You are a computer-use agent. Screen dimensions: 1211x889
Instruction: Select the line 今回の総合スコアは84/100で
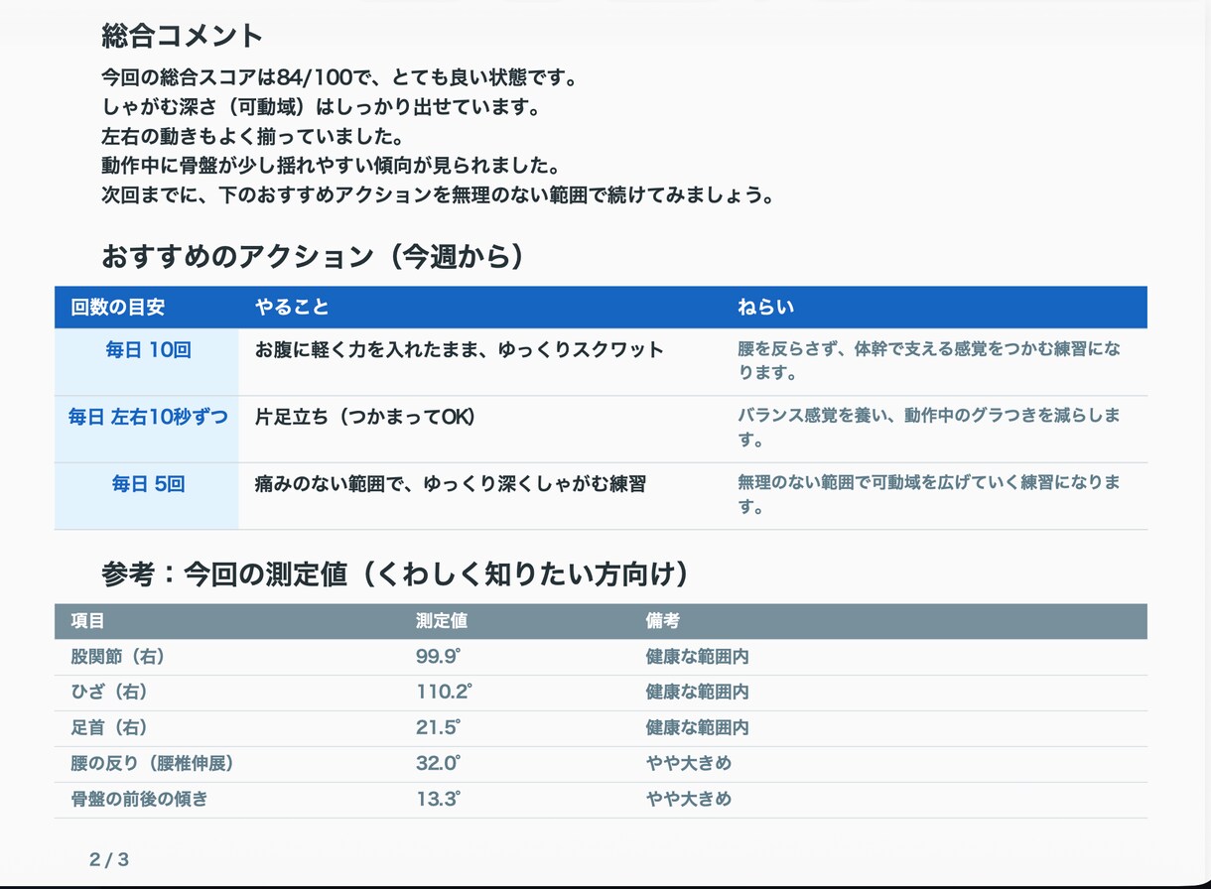click(339, 77)
